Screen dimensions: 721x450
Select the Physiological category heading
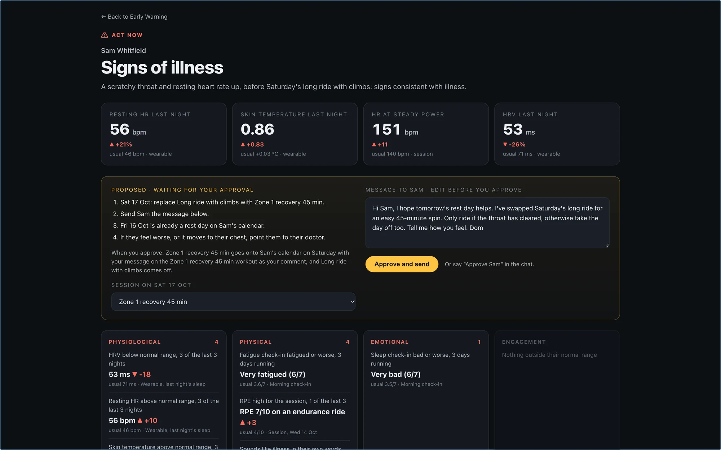tap(134, 342)
